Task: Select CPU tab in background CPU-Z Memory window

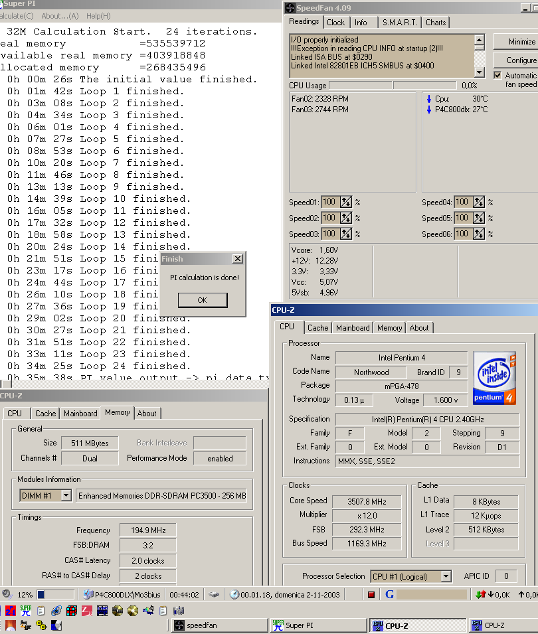Action: point(15,413)
